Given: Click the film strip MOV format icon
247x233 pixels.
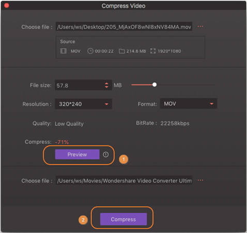Looking at the screenshot, I should coord(64,51).
